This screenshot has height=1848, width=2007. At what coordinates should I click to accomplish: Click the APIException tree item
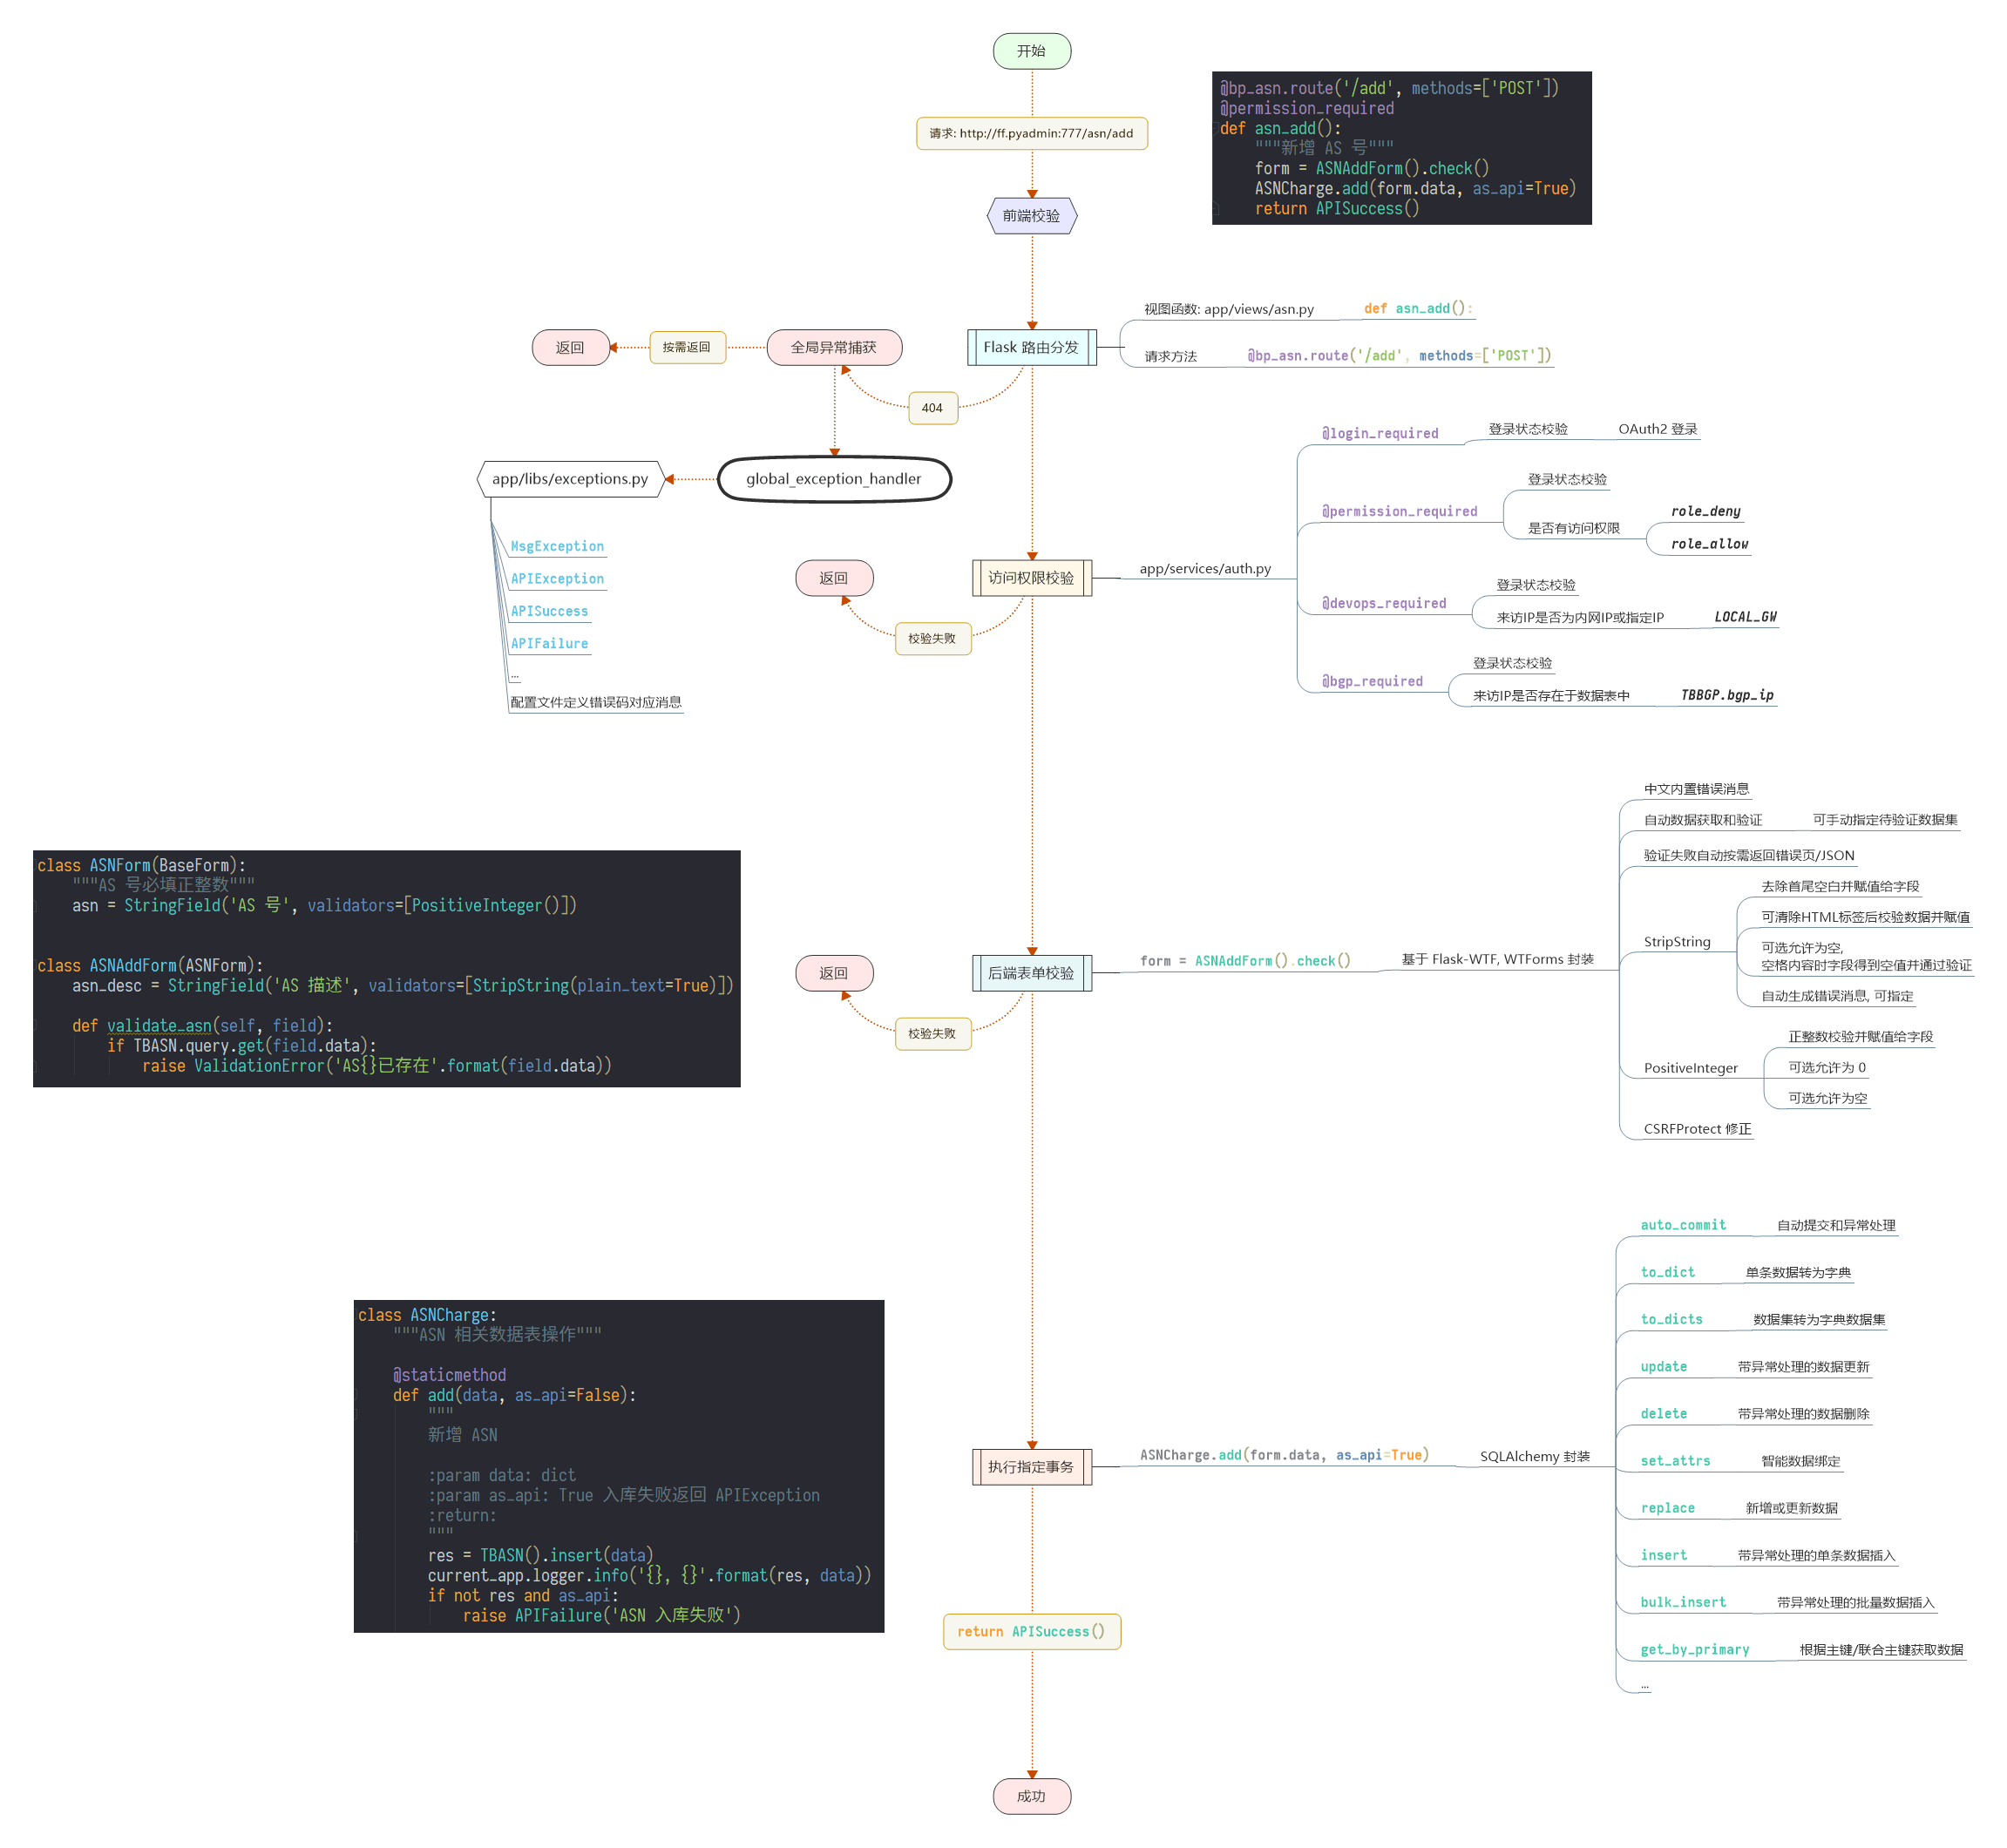557,579
